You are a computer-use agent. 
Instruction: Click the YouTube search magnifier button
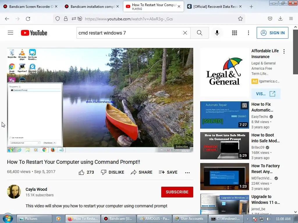tap(200, 33)
